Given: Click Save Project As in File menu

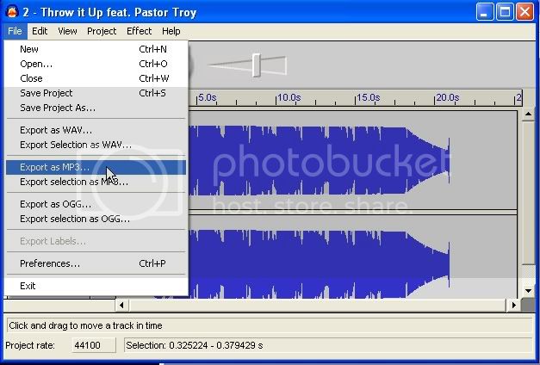Looking at the screenshot, I should [x=57, y=108].
